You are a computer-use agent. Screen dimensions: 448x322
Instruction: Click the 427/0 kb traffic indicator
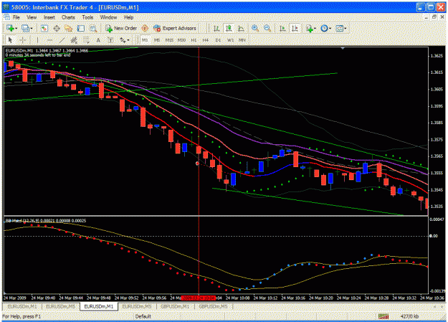[x=409, y=316]
